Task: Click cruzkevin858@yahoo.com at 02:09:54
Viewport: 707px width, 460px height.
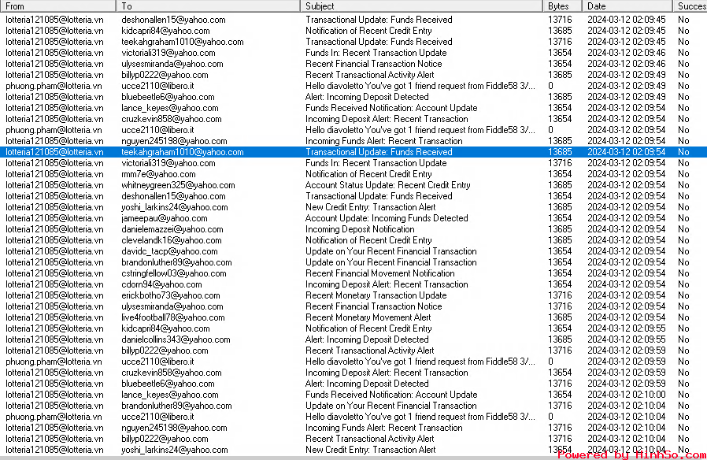Action: point(172,119)
